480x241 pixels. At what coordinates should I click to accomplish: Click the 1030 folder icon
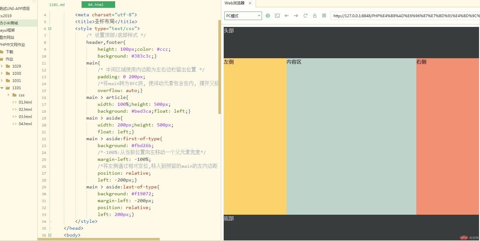(x=8, y=74)
